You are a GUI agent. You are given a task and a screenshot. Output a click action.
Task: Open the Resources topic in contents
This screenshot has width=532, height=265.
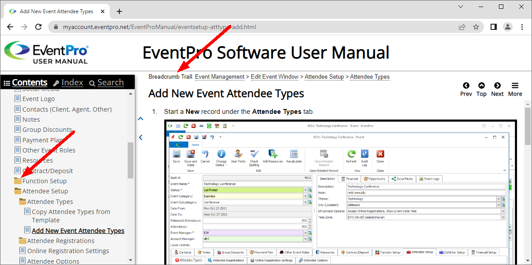pyautogui.click(x=37, y=160)
